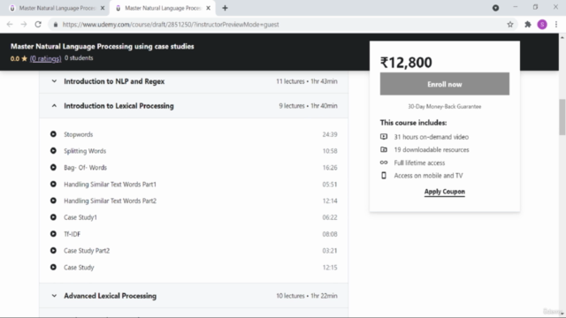Collapse Introduction to Lexical Processing chevron

pyautogui.click(x=54, y=106)
